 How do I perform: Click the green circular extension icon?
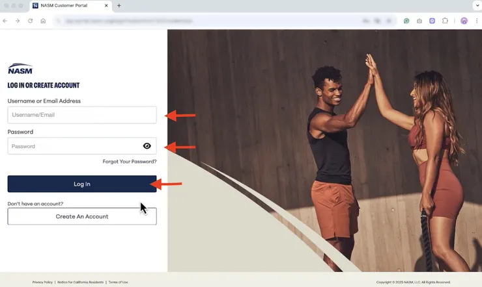point(406,21)
